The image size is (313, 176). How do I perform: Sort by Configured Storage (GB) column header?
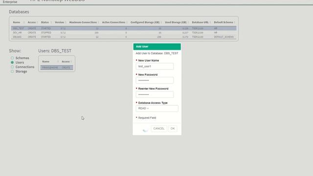[x=145, y=22]
